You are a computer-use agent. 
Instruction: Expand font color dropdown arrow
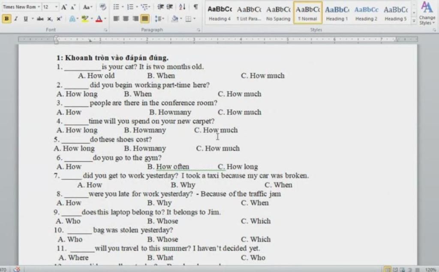[105, 19]
